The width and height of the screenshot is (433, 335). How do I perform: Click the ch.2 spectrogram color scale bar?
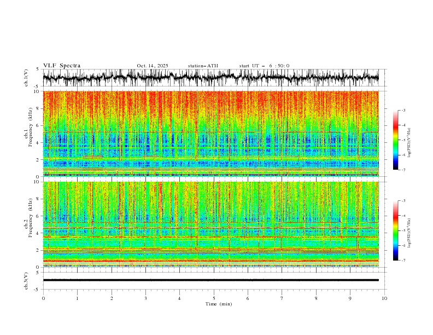tap(395, 230)
